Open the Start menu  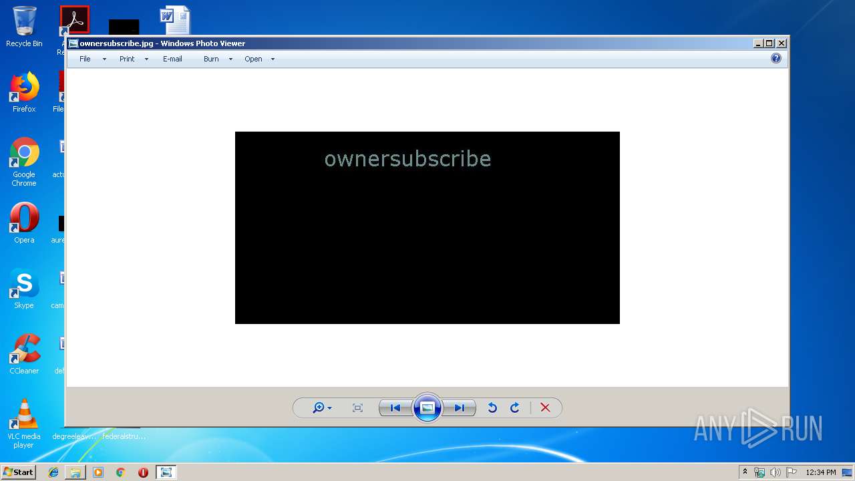click(x=19, y=472)
